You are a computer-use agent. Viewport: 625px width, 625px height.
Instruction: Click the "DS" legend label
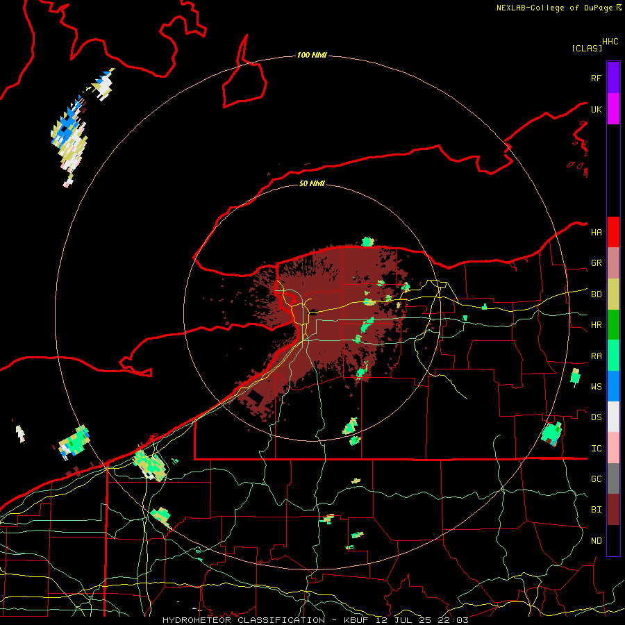[596, 417]
